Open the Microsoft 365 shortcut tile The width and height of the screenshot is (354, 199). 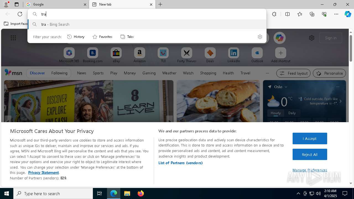(69, 55)
